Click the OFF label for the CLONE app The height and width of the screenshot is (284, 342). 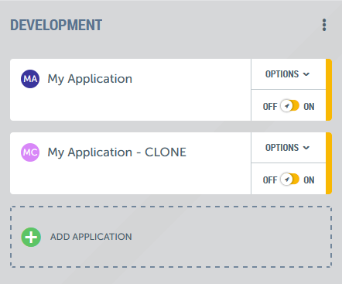tap(270, 180)
